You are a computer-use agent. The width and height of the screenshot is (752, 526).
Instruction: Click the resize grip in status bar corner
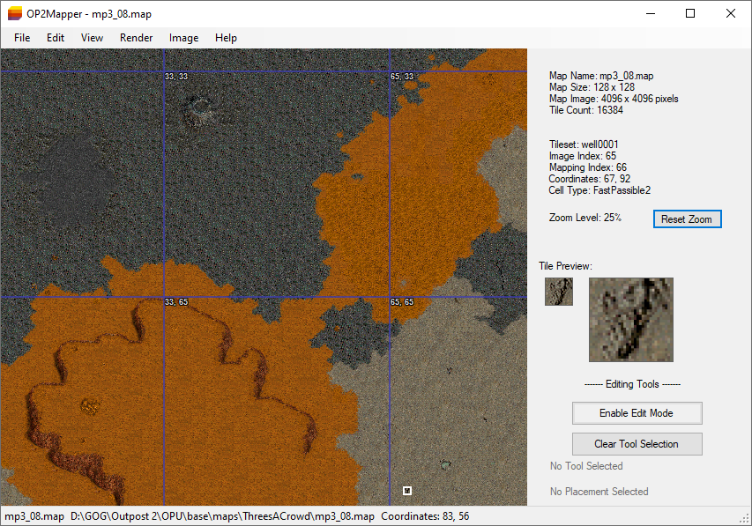[745, 519]
